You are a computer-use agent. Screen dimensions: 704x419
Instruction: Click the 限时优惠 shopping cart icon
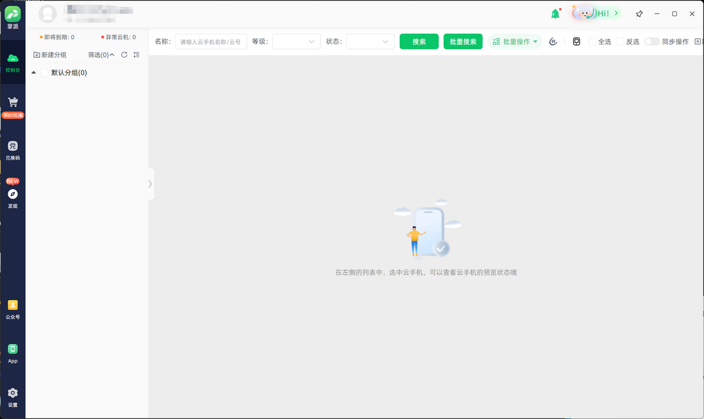coord(13,102)
